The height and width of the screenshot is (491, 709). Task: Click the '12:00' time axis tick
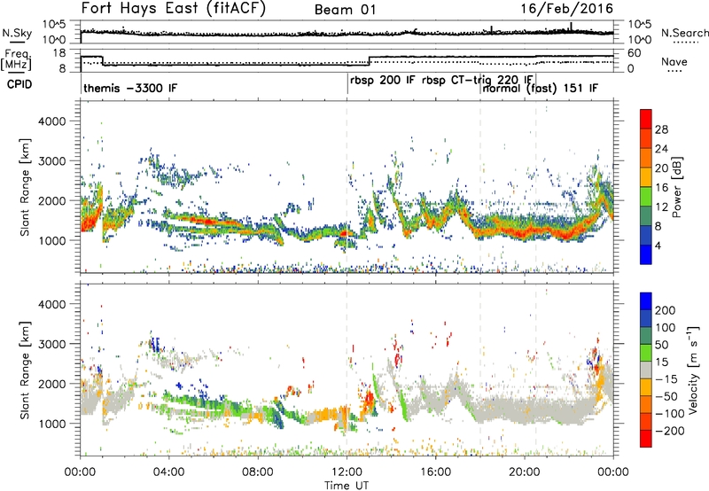pos(347,472)
